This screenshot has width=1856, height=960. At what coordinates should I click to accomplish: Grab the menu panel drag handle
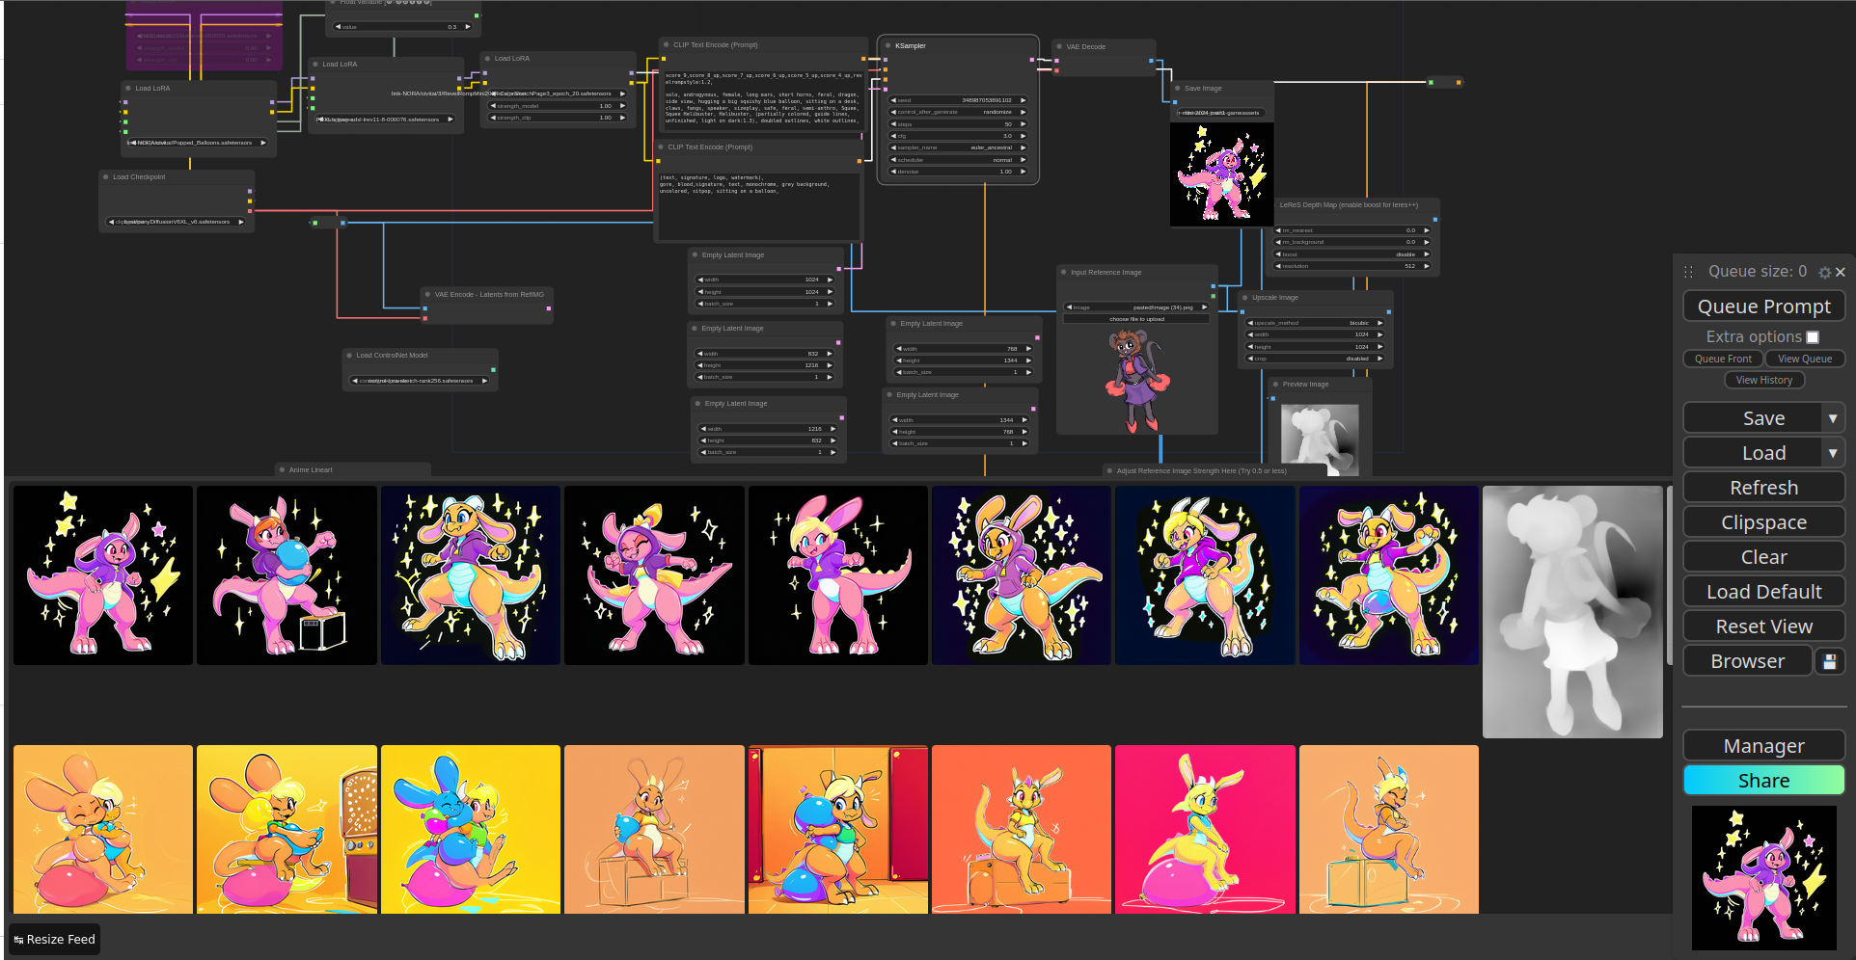(1688, 273)
